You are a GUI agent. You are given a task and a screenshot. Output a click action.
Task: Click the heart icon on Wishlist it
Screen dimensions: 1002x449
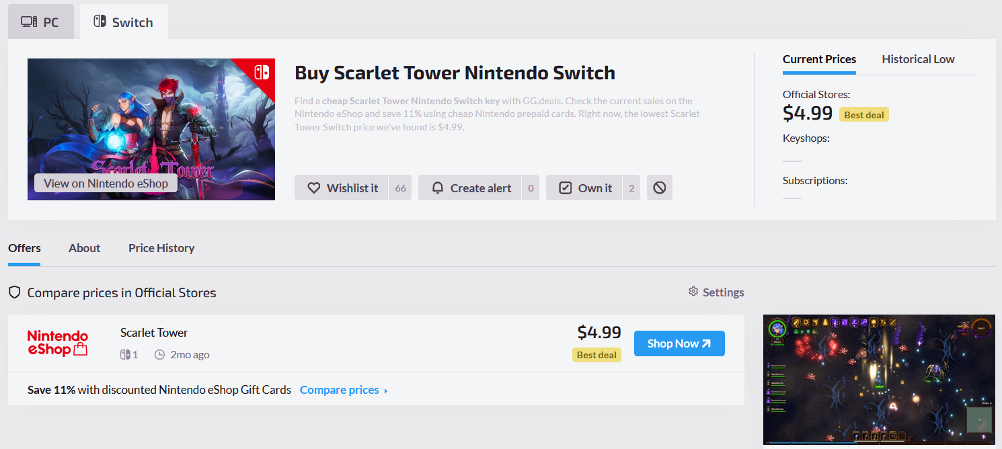click(x=313, y=188)
